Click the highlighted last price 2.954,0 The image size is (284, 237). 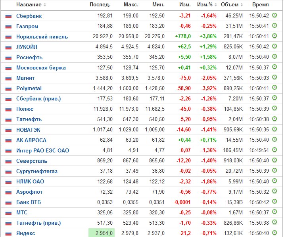[102, 233]
